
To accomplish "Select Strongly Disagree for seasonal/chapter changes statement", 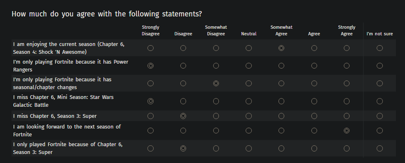I will (x=150, y=83).
